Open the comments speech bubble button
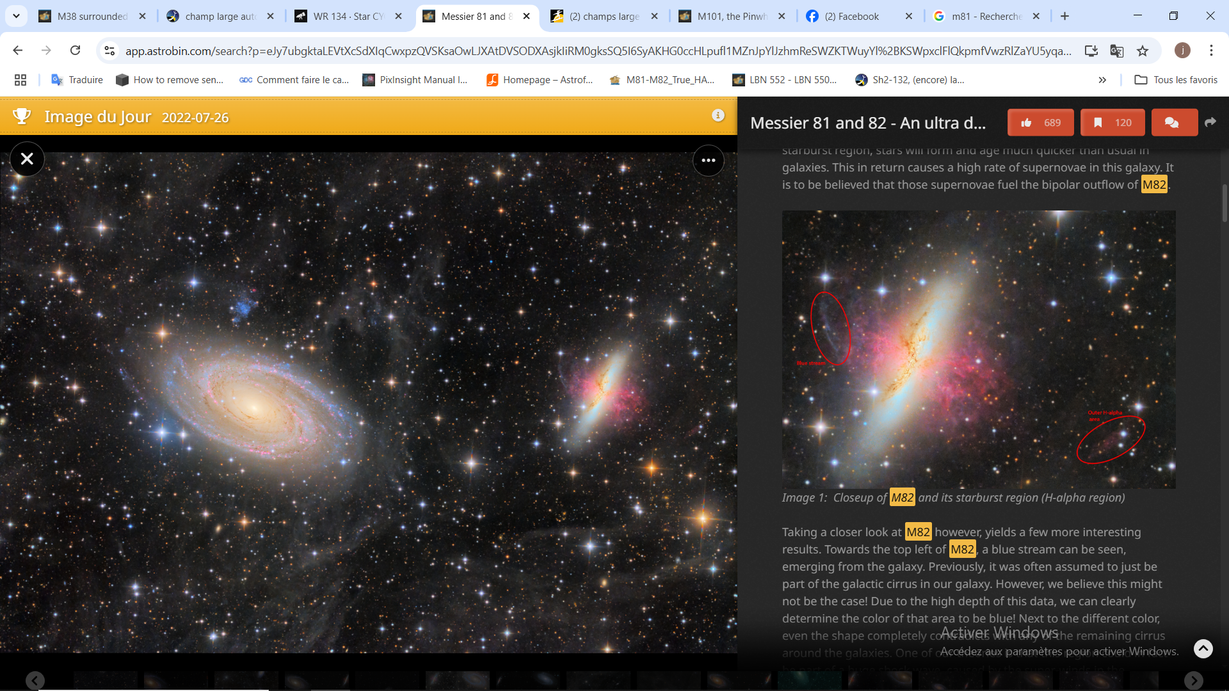This screenshot has height=691, width=1229. click(1173, 123)
